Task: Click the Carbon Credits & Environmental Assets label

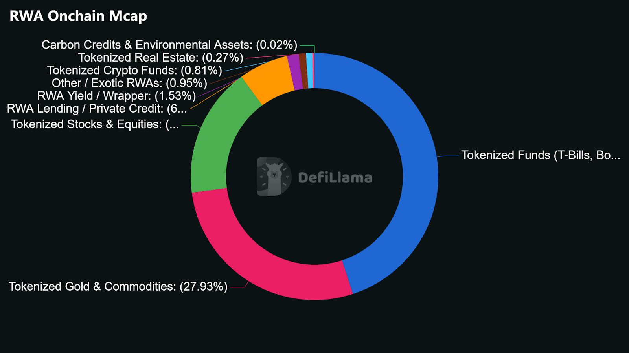Action: pos(169,45)
